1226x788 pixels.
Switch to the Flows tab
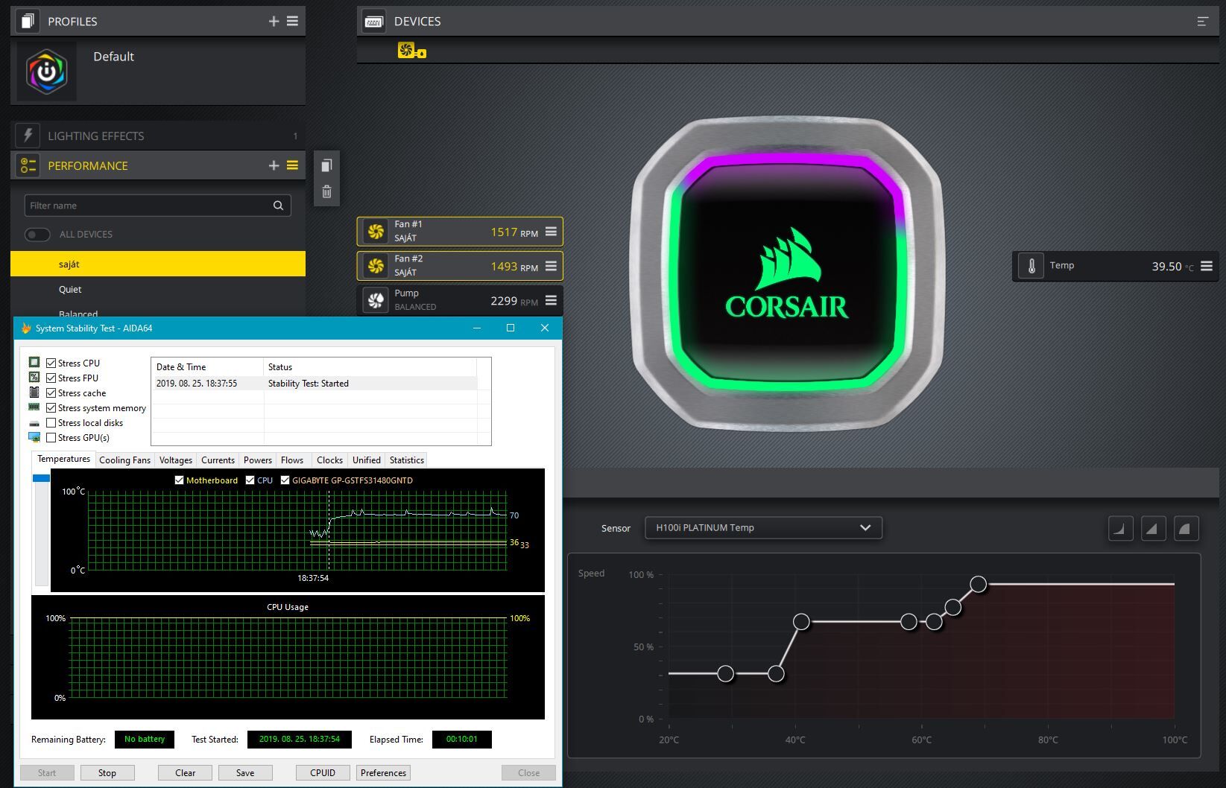[x=292, y=460]
